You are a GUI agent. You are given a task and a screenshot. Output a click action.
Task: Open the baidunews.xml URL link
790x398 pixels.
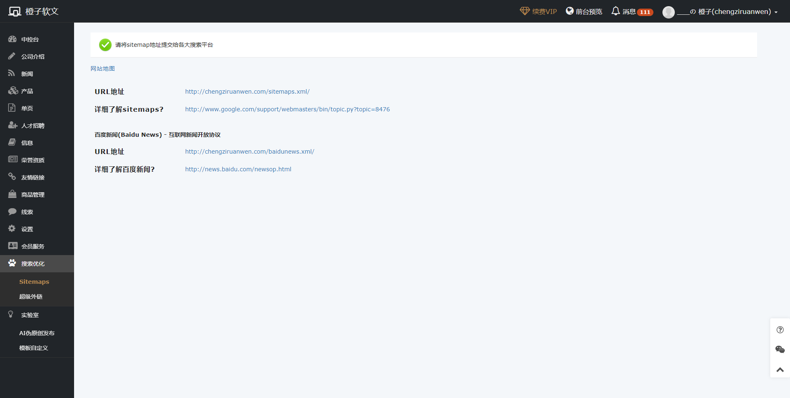[250, 152]
